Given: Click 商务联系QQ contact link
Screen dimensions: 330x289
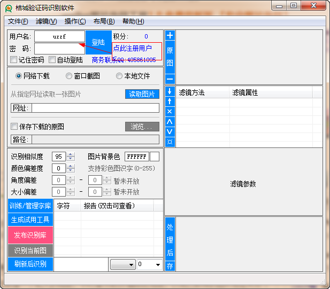Looking at the screenshot, I should point(124,60).
